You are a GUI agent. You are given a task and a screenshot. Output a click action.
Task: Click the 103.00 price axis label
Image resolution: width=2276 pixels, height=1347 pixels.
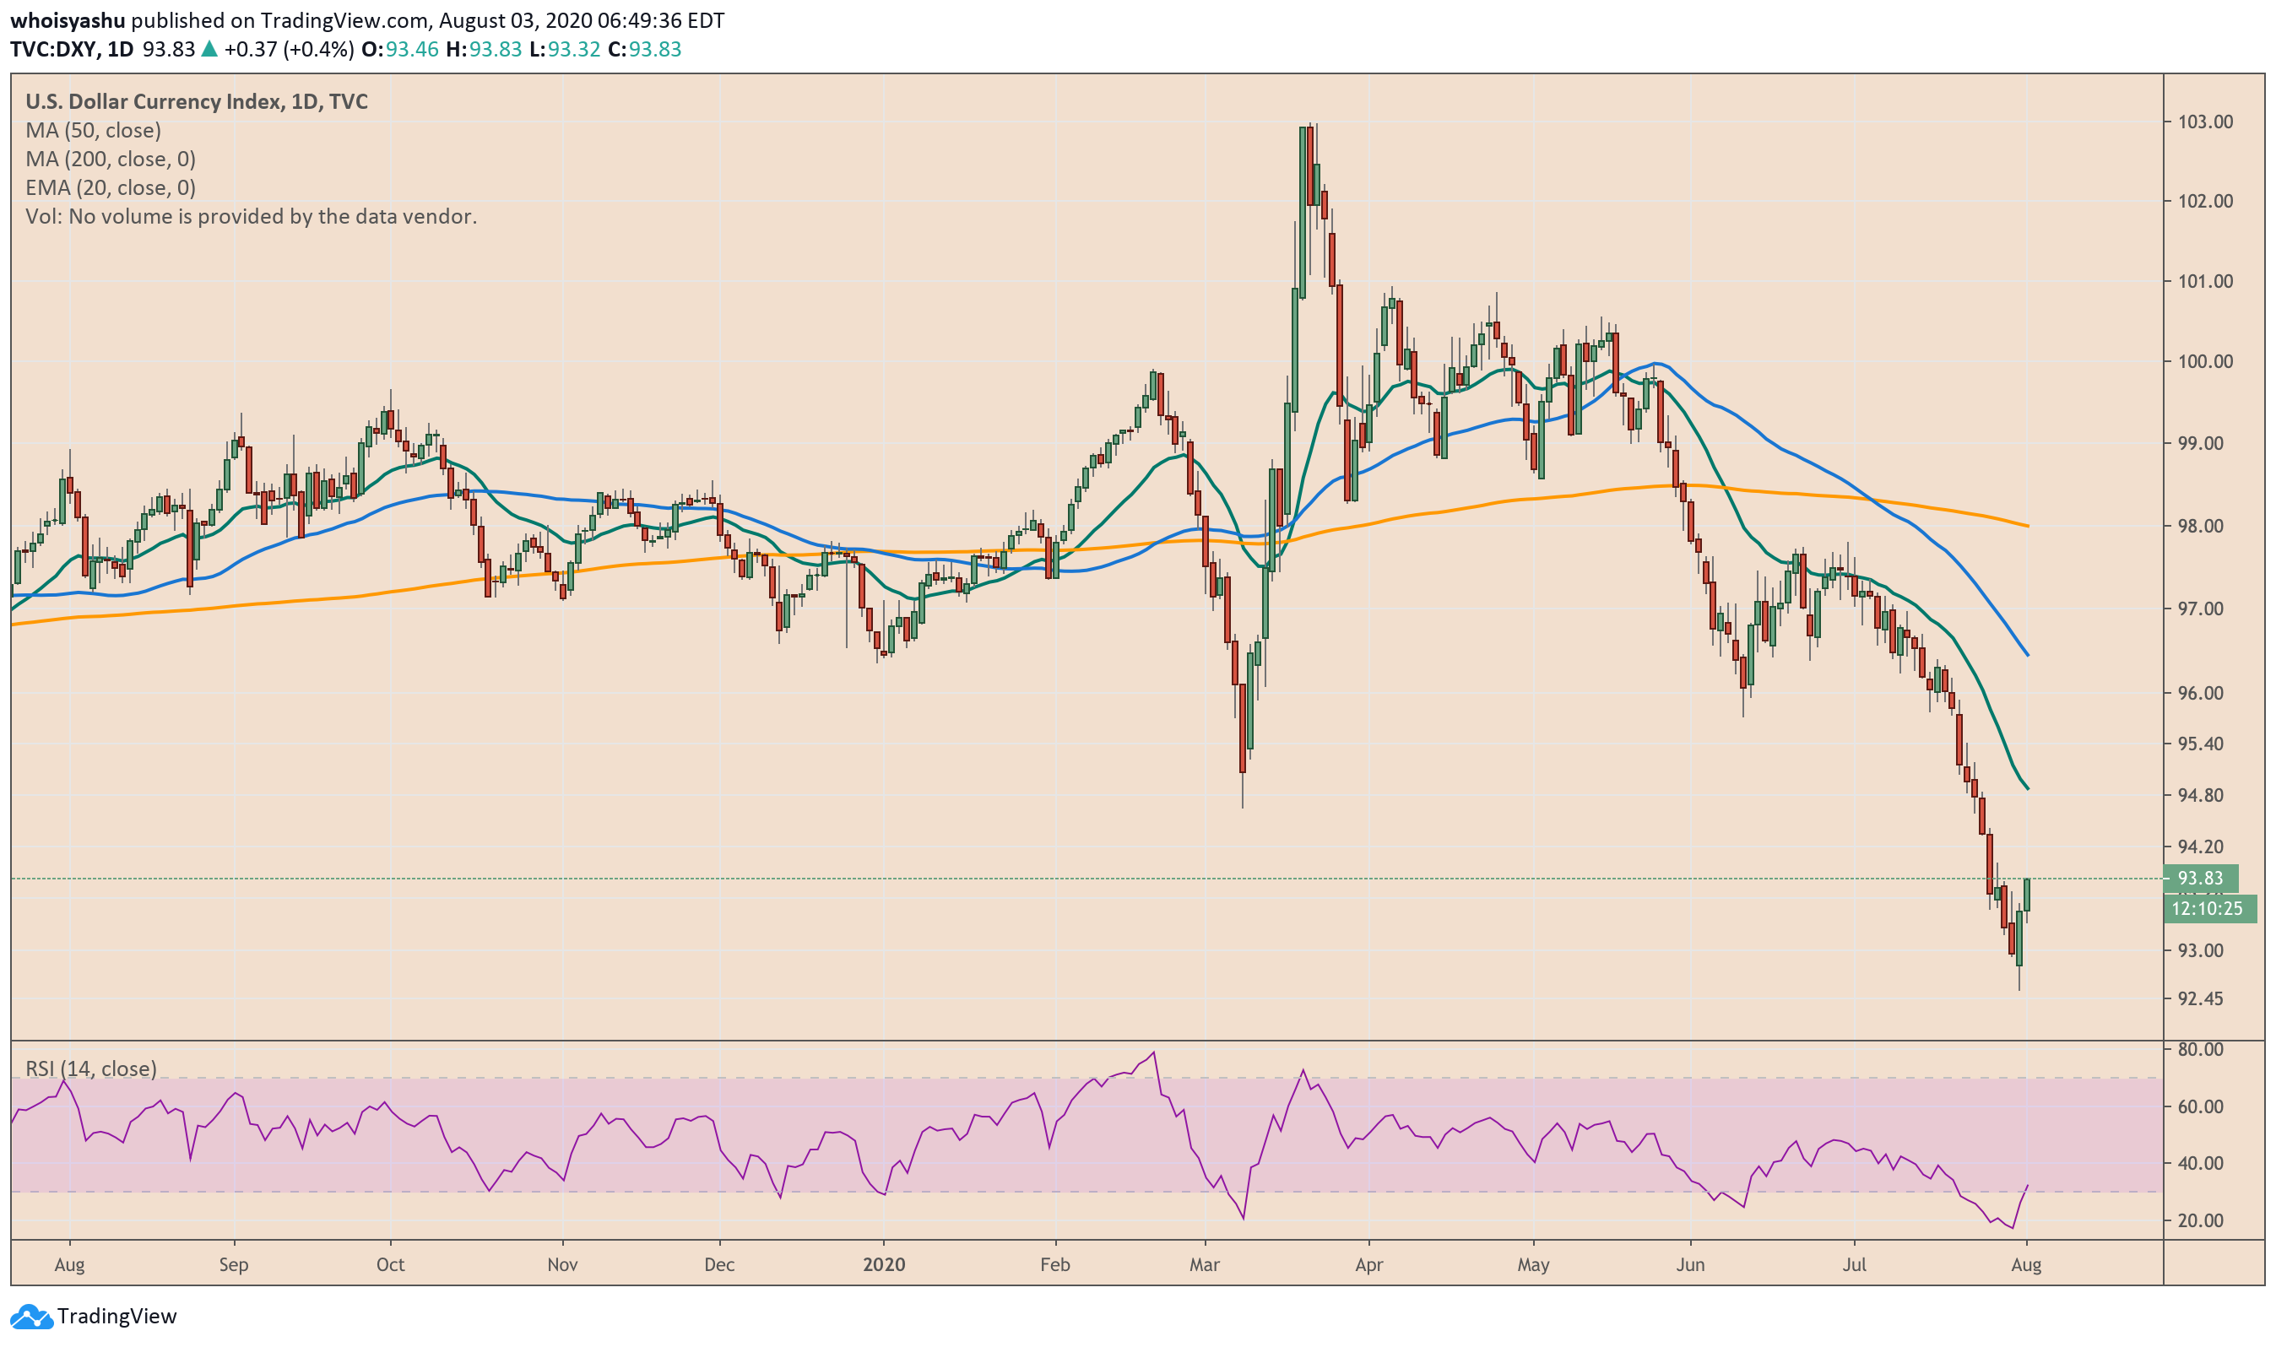click(x=2205, y=122)
